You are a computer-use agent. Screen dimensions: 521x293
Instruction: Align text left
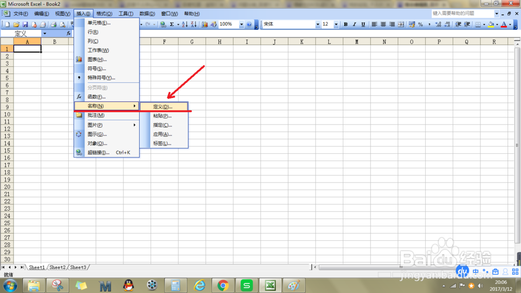[x=375, y=25]
